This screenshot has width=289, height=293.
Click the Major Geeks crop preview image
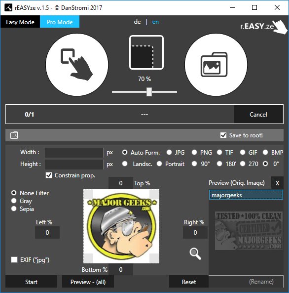(121, 226)
